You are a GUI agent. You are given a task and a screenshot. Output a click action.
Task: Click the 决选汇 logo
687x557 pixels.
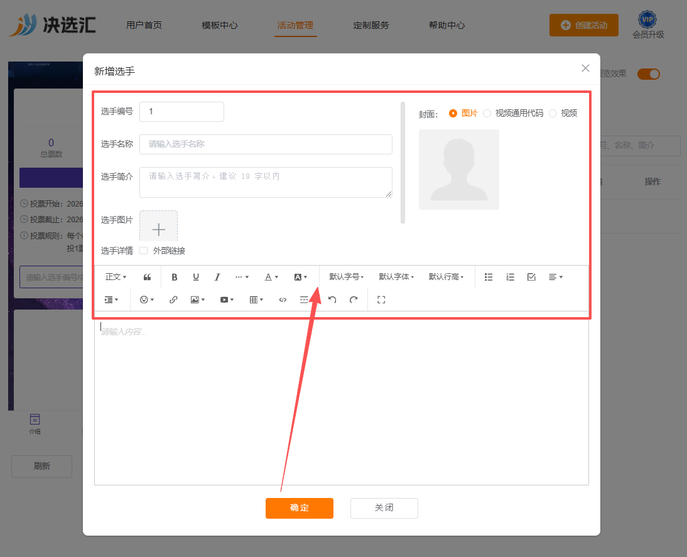(x=53, y=25)
